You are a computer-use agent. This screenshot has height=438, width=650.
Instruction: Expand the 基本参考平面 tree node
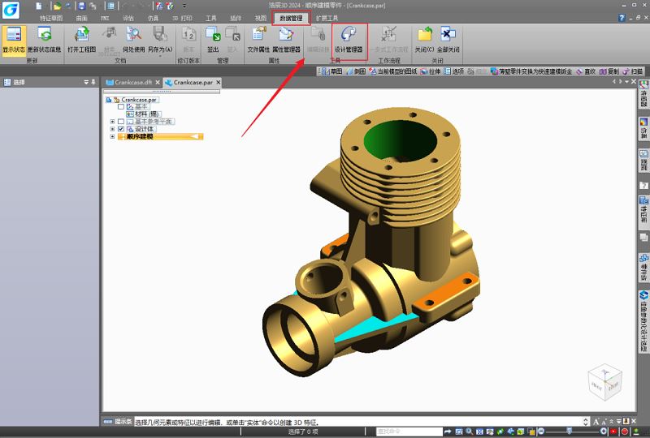click(x=112, y=122)
